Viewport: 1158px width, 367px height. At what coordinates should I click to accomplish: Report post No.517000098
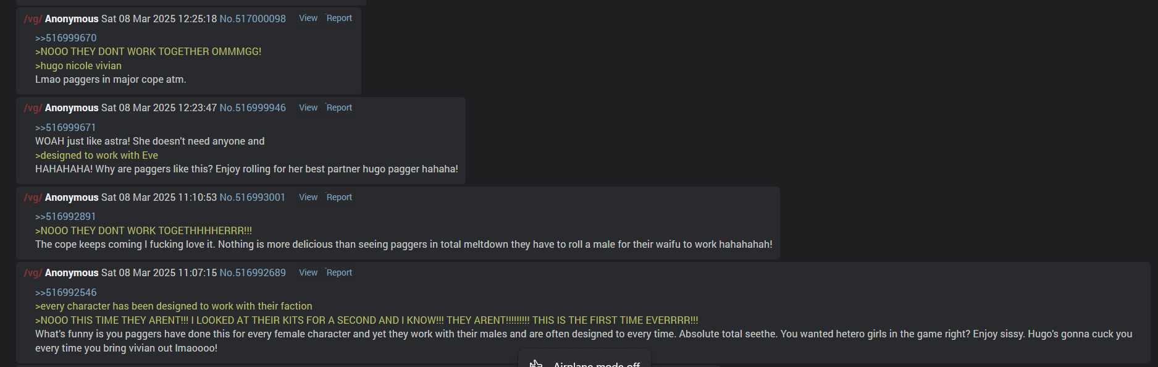point(339,19)
